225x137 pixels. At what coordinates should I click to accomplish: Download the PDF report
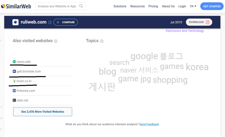click(x=199, y=22)
